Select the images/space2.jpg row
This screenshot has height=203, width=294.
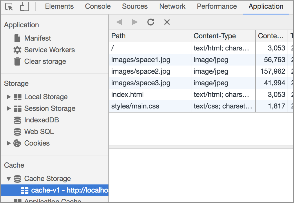(141, 71)
